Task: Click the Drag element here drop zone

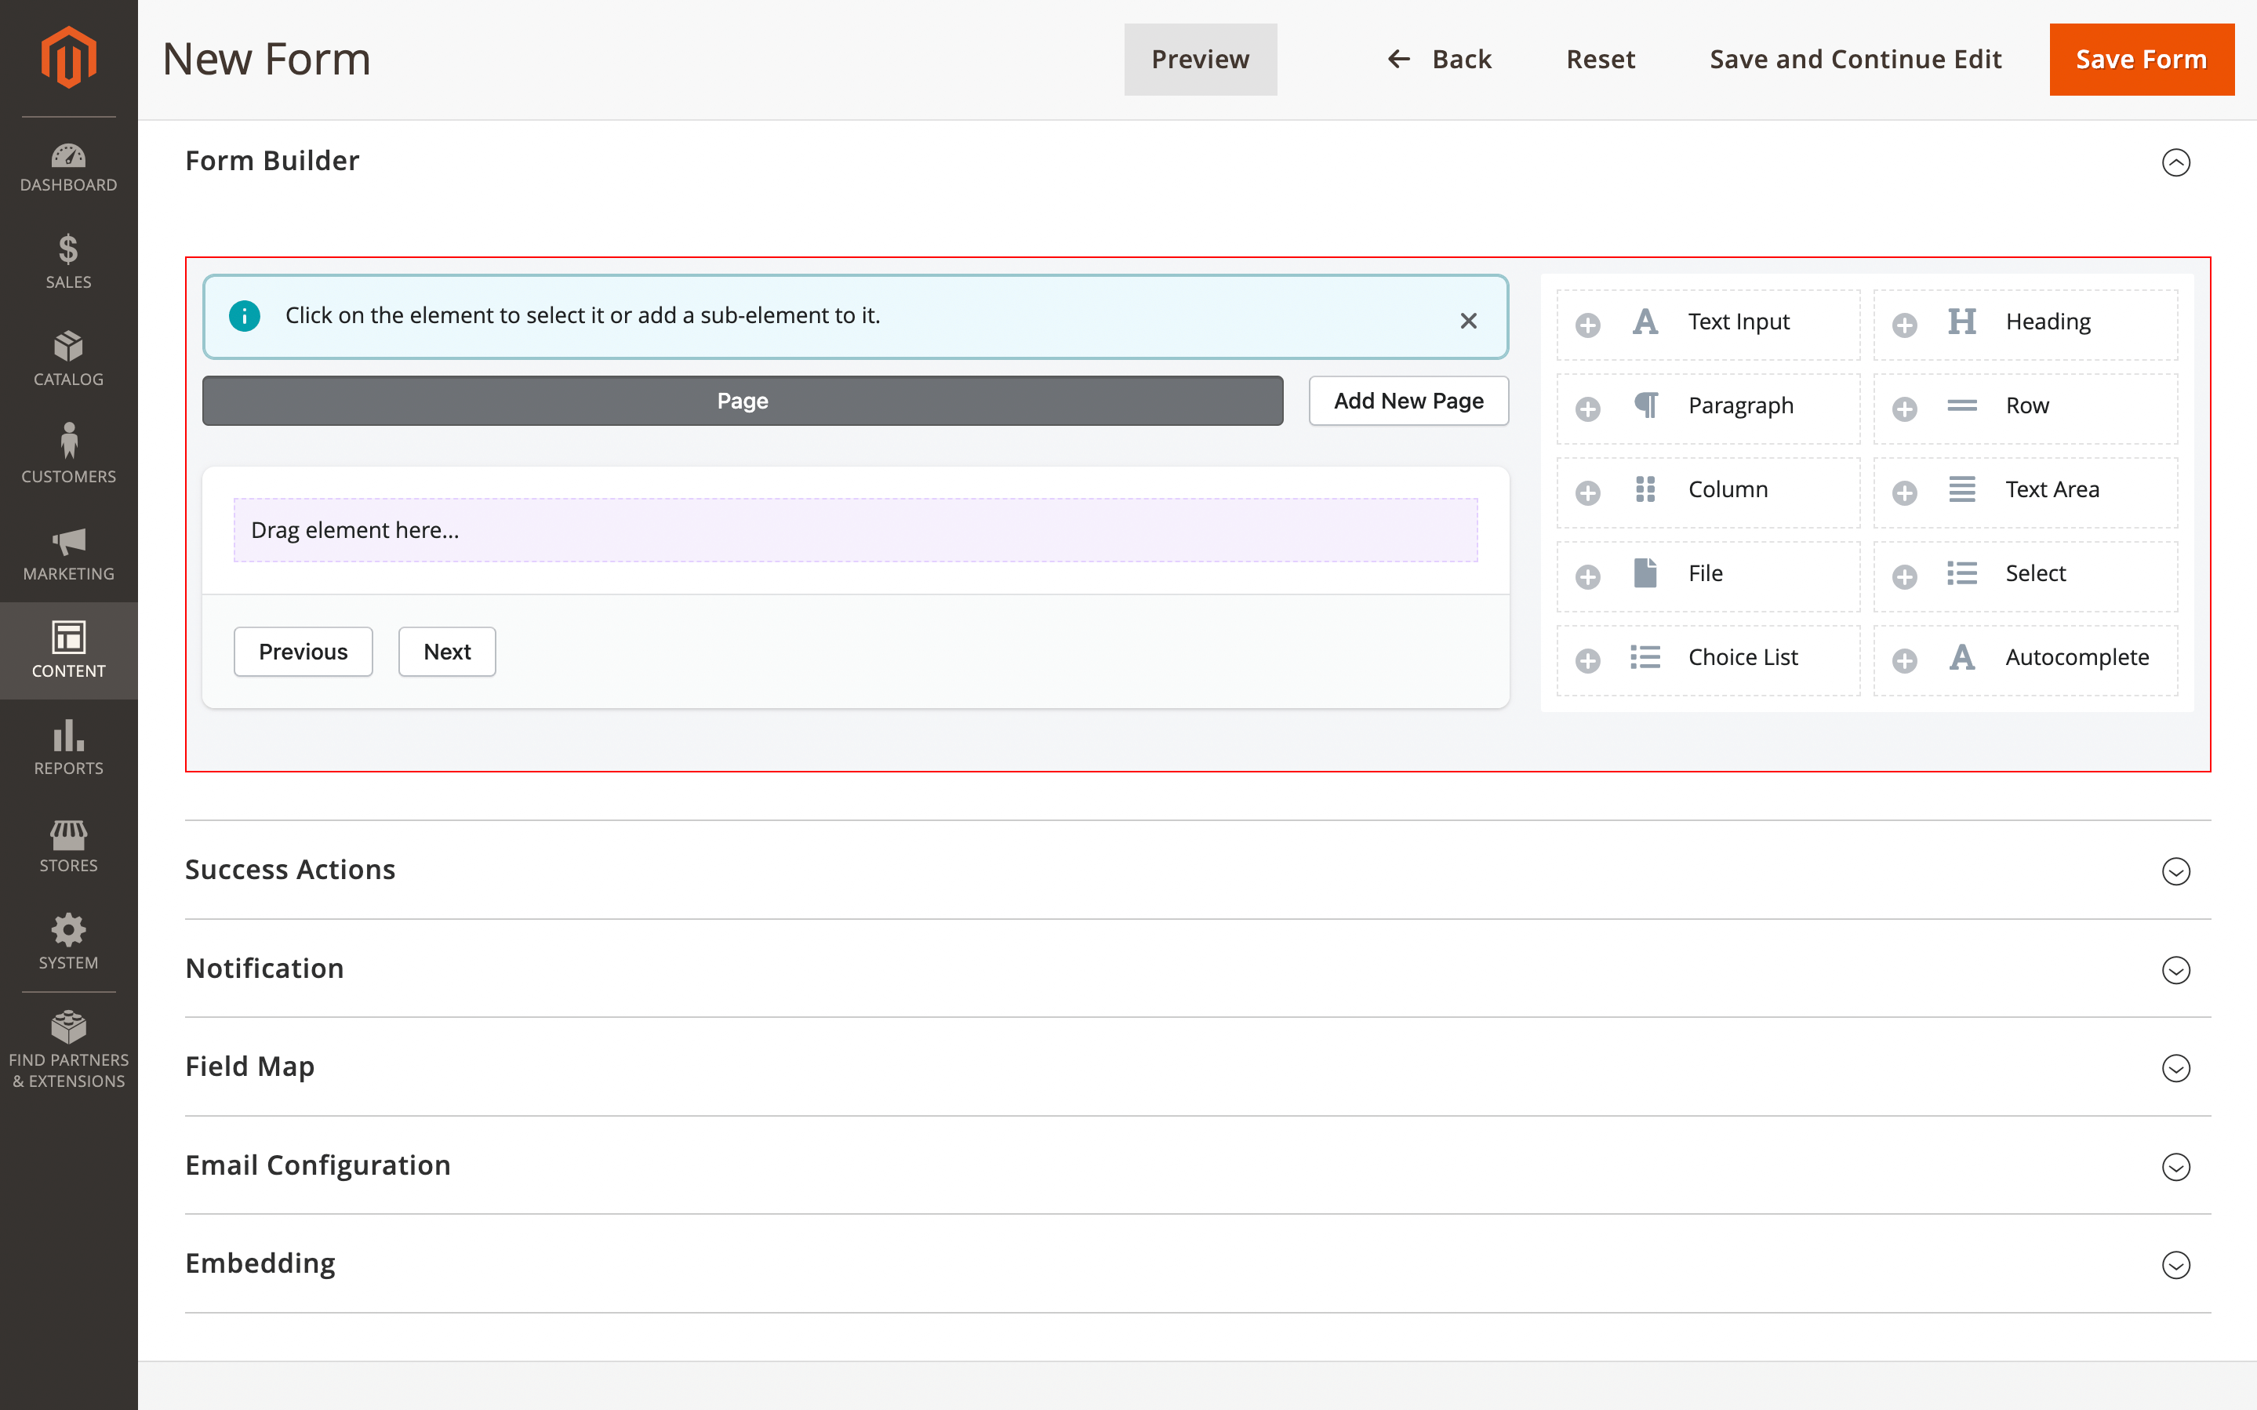Action: click(855, 529)
